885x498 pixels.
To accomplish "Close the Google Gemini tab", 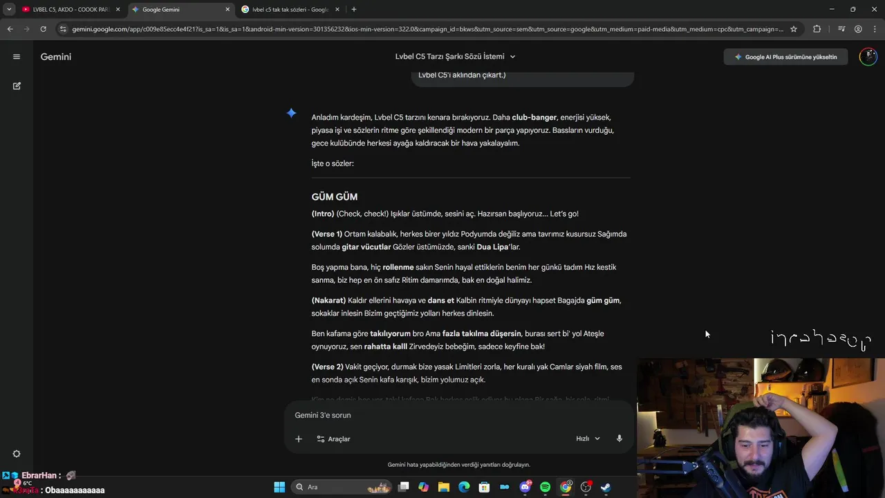I will tap(228, 10).
